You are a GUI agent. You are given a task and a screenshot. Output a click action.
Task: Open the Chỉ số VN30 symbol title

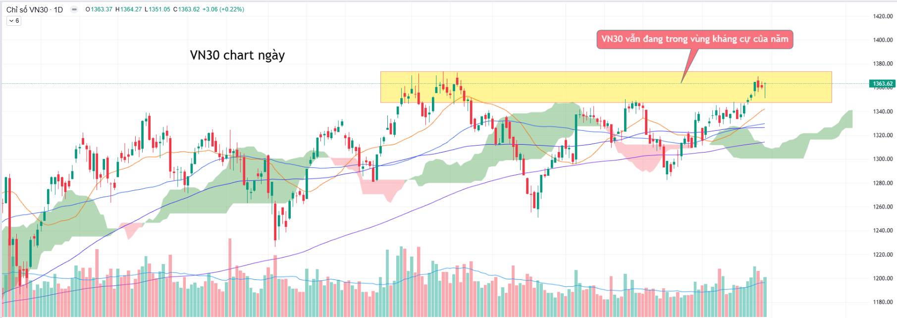[35, 9]
